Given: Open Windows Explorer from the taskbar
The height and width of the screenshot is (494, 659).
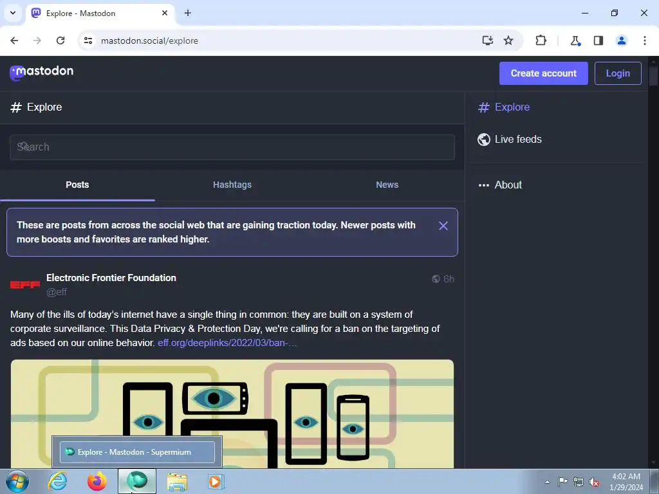Looking at the screenshot, I should pyautogui.click(x=177, y=482).
